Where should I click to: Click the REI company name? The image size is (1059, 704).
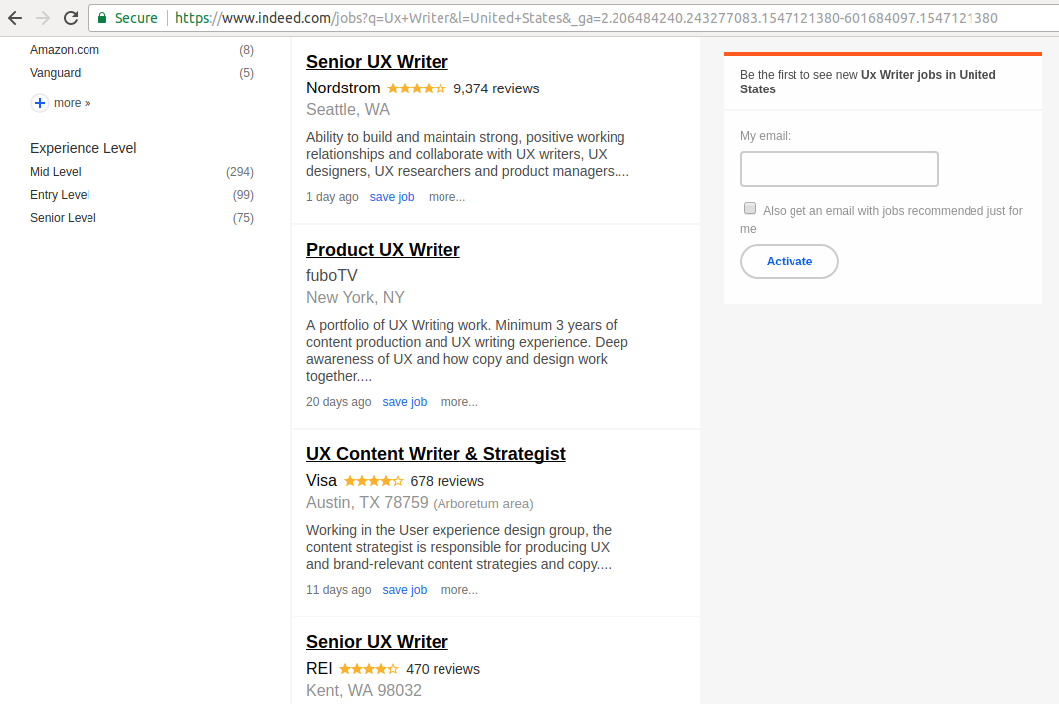[x=319, y=668]
